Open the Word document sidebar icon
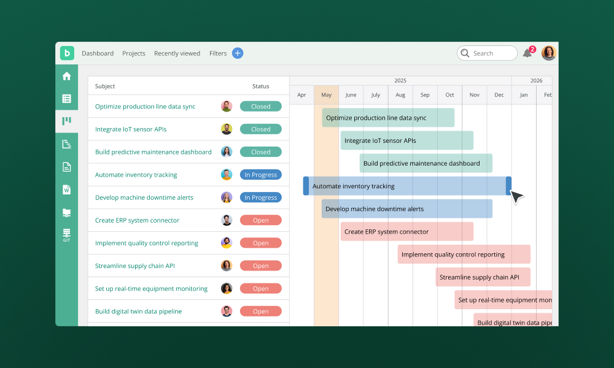614x368 pixels. (x=66, y=190)
